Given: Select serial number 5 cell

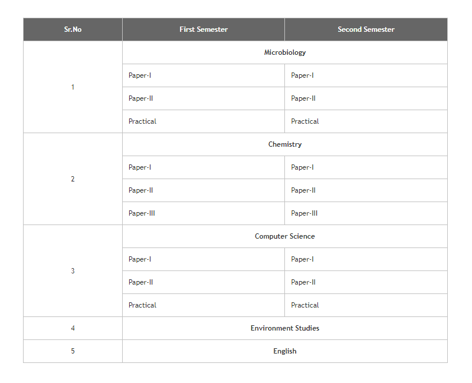Looking at the screenshot, I should [73, 351].
